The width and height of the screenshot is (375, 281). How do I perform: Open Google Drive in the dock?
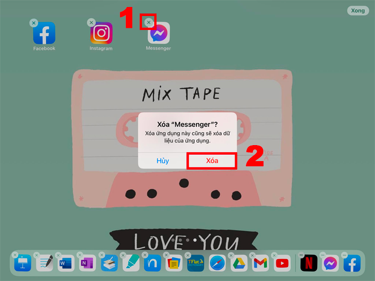click(239, 263)
